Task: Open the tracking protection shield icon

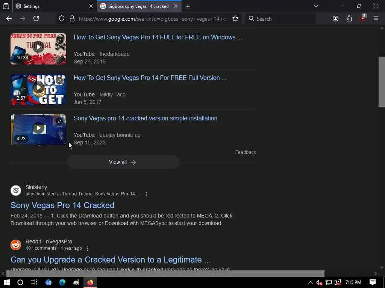Action: [62, 19]
